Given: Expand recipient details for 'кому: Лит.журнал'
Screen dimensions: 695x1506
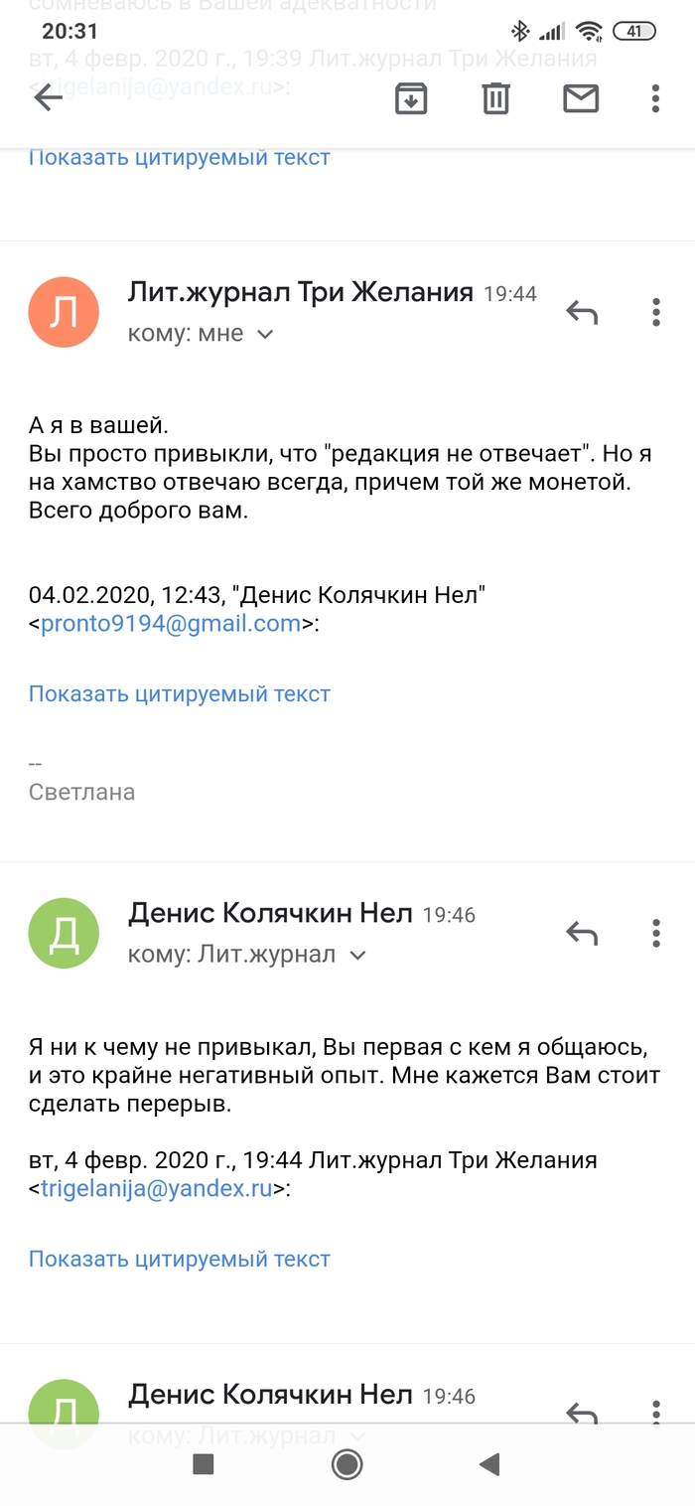Looking at the screenshot, I should tap(358, 956).
